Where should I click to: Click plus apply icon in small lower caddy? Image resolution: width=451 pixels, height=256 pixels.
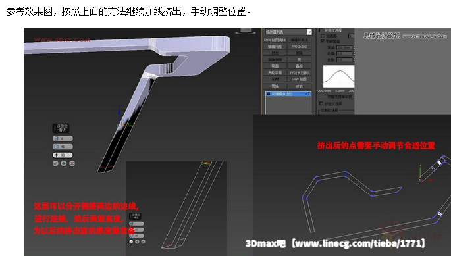pyautogui.click(x=137, y=242)
